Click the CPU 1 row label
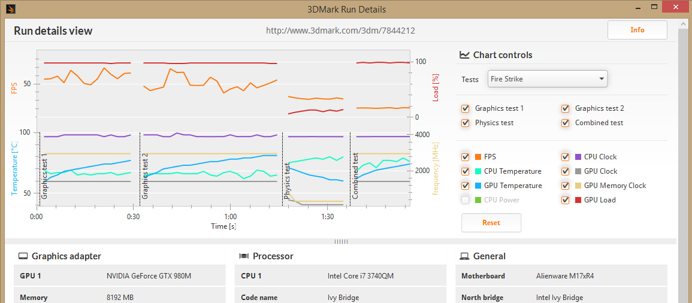692x303 pixels. click(x=251, y=276)
